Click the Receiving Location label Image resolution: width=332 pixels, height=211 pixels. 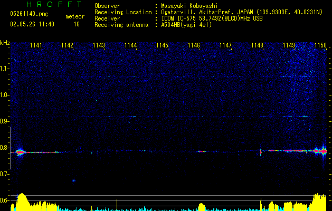coord(123,12)
